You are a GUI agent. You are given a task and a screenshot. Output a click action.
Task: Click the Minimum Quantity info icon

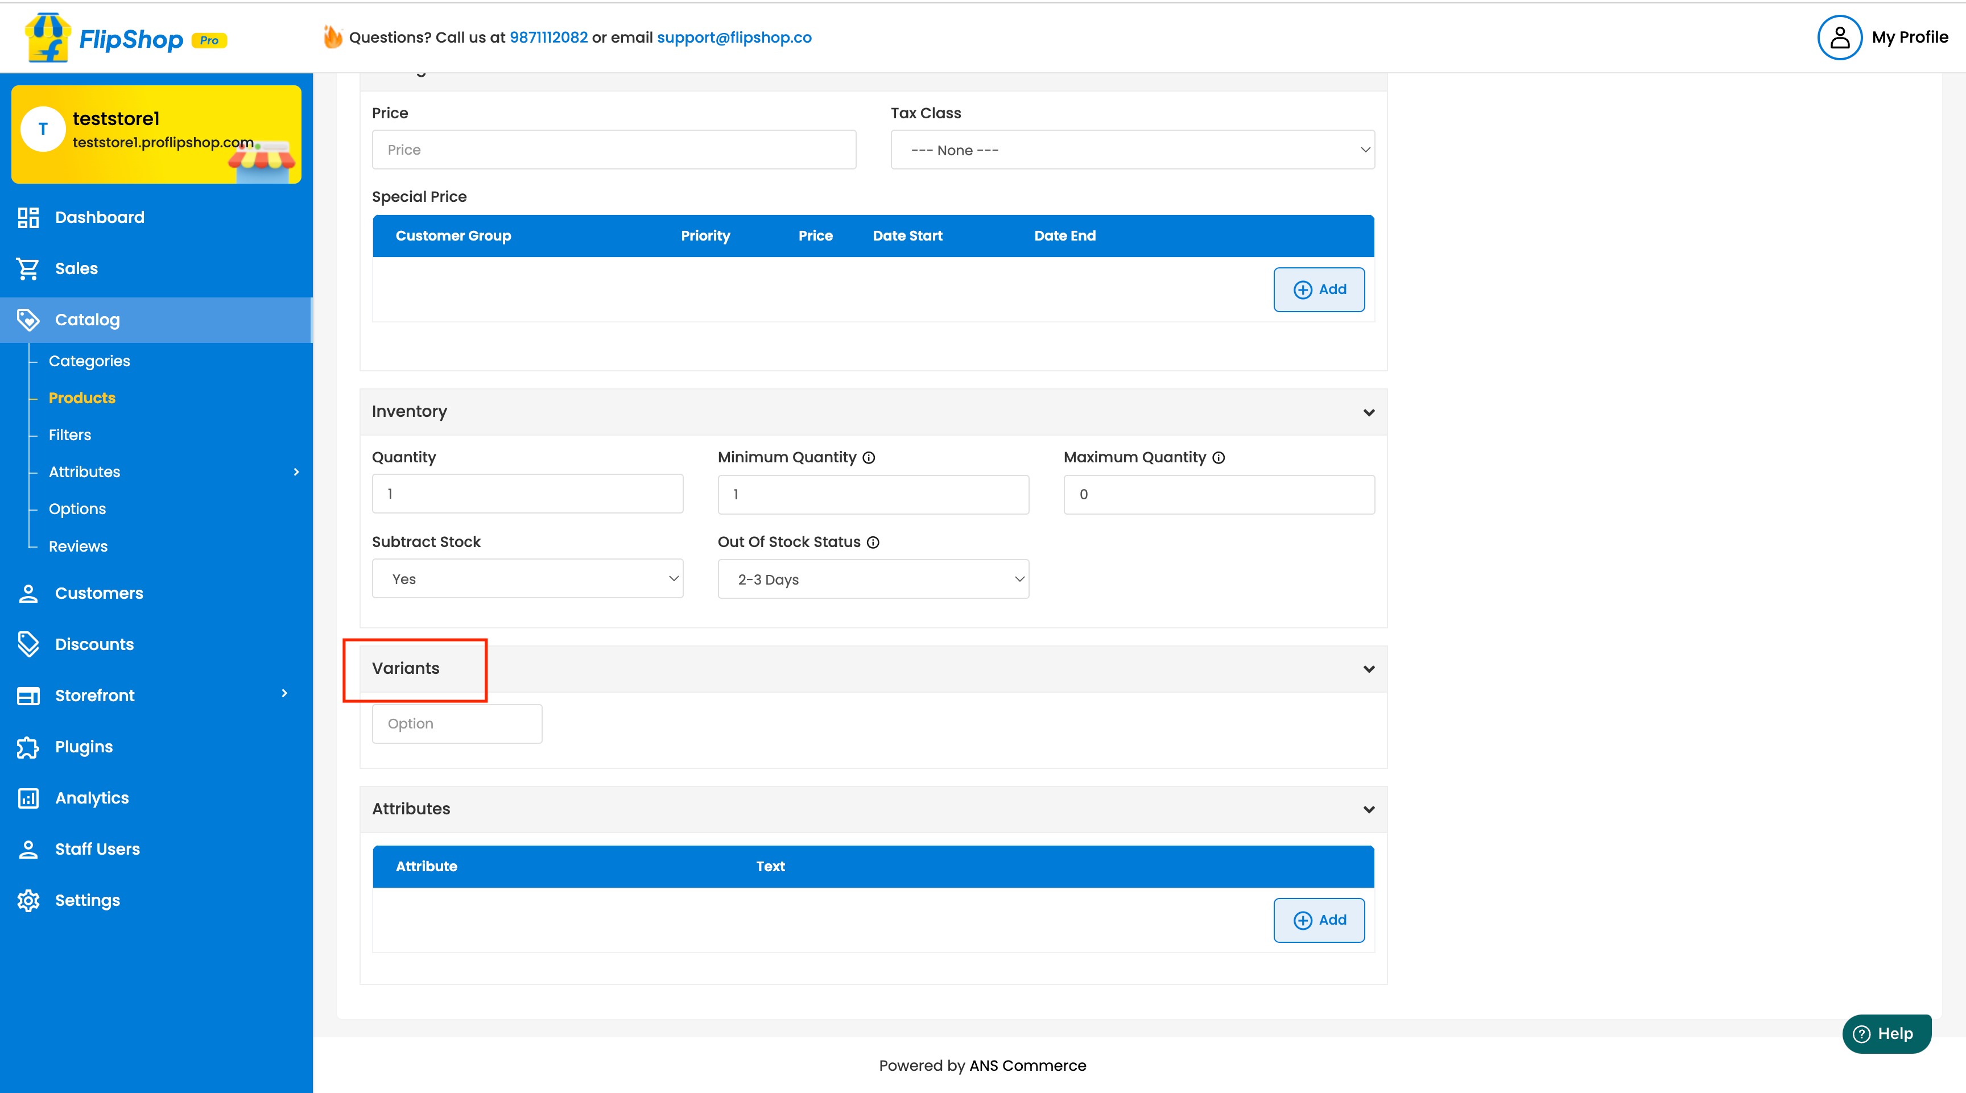[869, 458]
